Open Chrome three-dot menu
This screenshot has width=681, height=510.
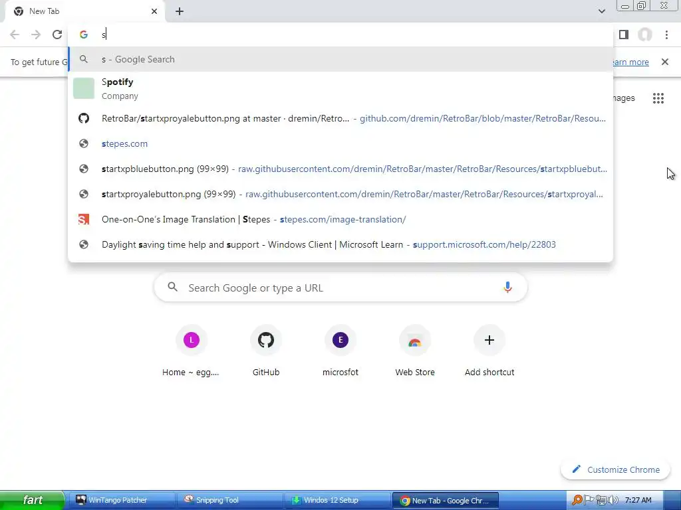point(666,35)
